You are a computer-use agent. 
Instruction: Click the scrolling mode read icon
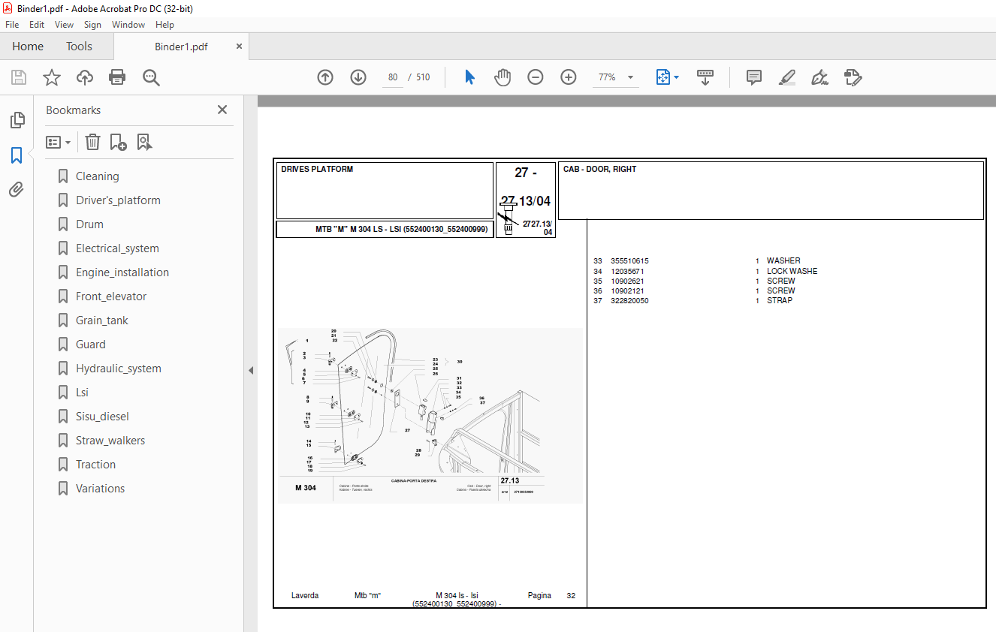[x=705, y=77]
